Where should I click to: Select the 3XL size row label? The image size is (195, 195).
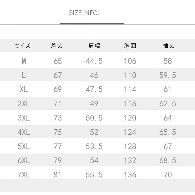[24, 118]
